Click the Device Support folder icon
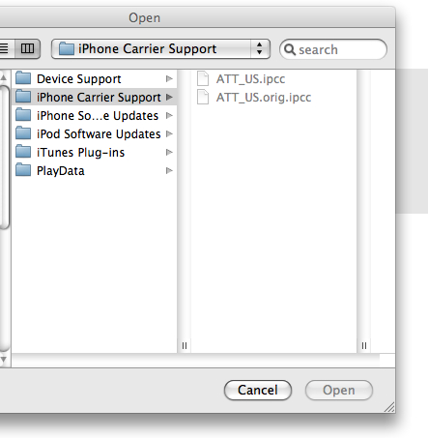 tap(23, 78)
